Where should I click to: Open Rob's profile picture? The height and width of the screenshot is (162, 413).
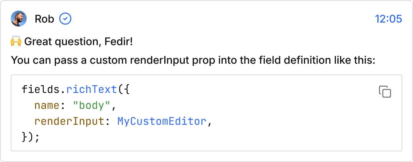[19, 19]
